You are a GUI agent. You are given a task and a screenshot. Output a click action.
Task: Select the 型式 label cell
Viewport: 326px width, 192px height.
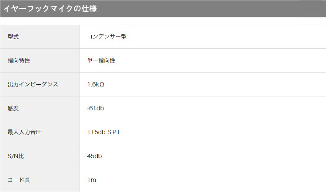tap(40, 36)
